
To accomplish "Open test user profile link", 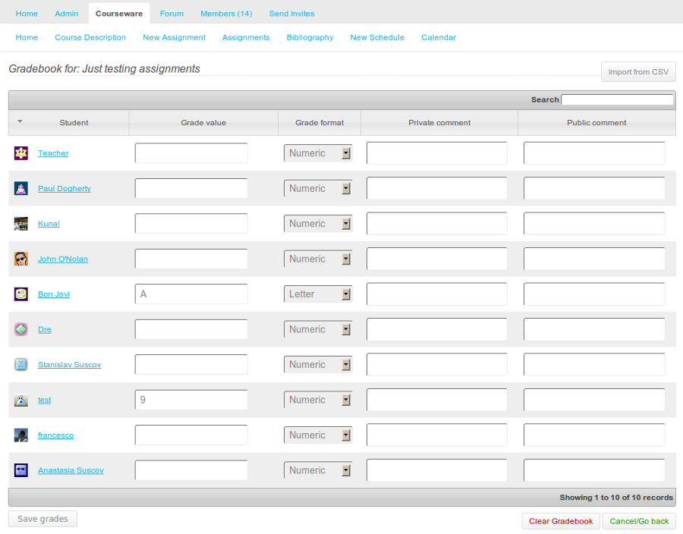I will click(45, 400).
